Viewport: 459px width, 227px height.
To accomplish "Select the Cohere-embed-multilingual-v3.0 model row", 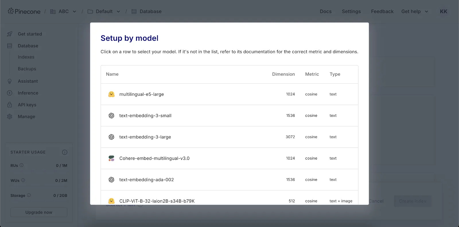I will tap(229, 158).
